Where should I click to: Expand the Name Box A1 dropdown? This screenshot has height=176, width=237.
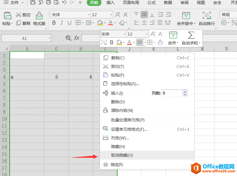(x=49, y=38)
